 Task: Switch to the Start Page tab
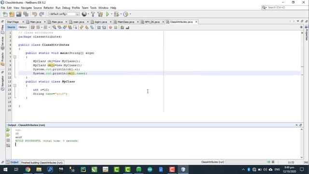[x=13, y=22]
